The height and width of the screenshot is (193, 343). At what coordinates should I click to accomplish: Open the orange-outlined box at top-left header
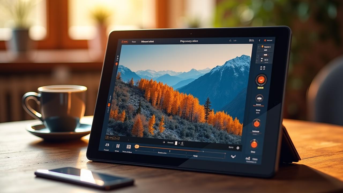pos(125,42)
